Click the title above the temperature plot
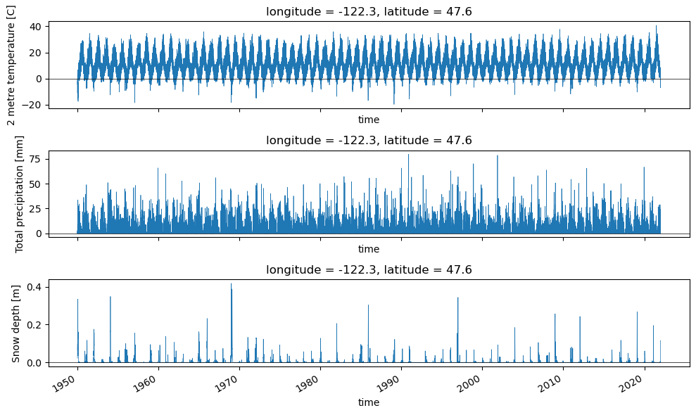The width and height of the screenshot is (696, 415). [x=369, y=11]
